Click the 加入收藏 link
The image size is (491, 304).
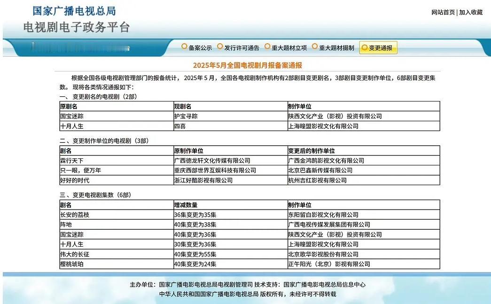click(x=471, y=12)
